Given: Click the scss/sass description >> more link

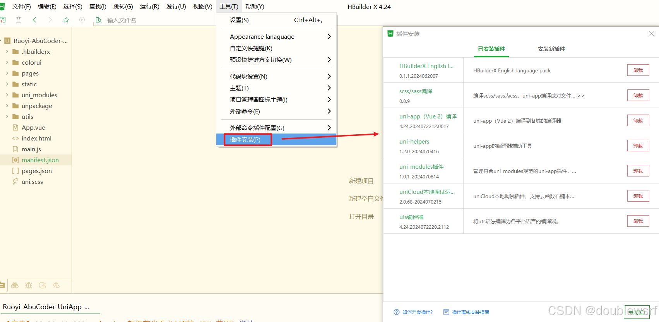Looking at the screenshot, I should click(581, 96).
